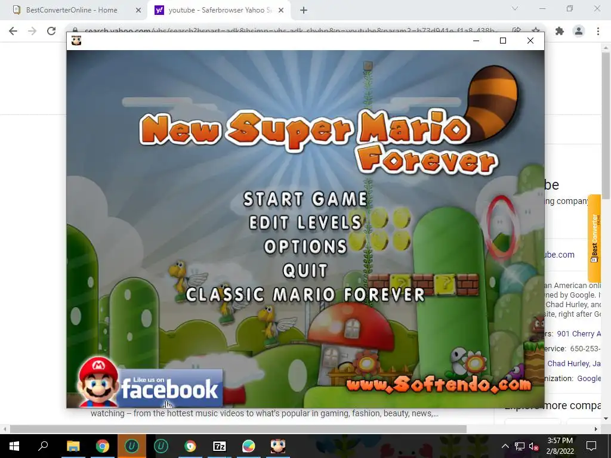Show hidden system tray icons
Screen dimensions: 611x458
click(x=505, y=446)
